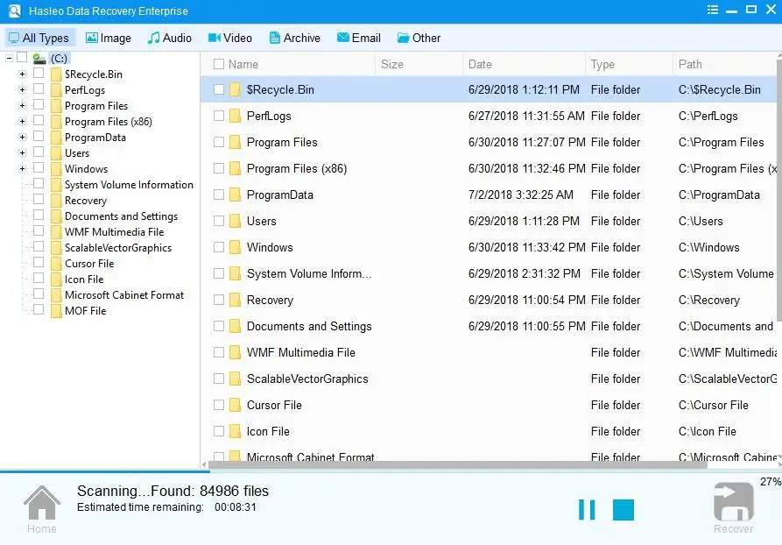Click Microsoft Cabinet Format folder icon in tree
Screen dimensions: 782x545
56,295
